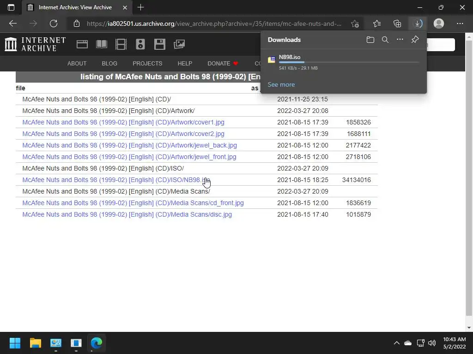Open the OneDrive cloud tray icon
473x354 pixels.
click(408, 343)
